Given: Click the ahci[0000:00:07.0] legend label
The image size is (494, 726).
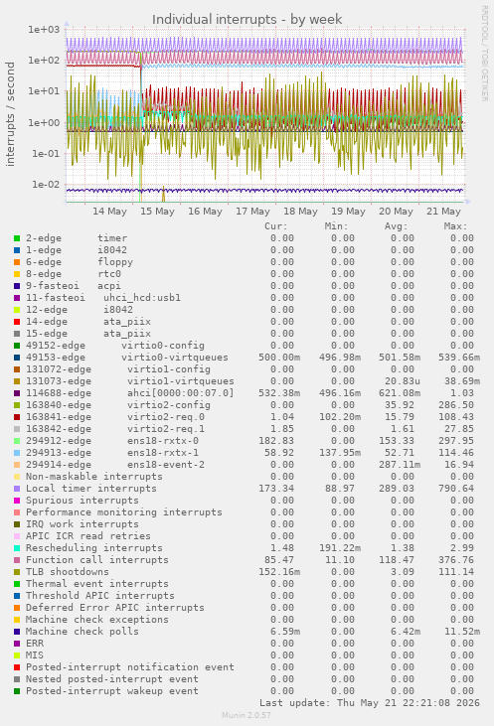Looking at the screenshot, I should tap(181, 393).
